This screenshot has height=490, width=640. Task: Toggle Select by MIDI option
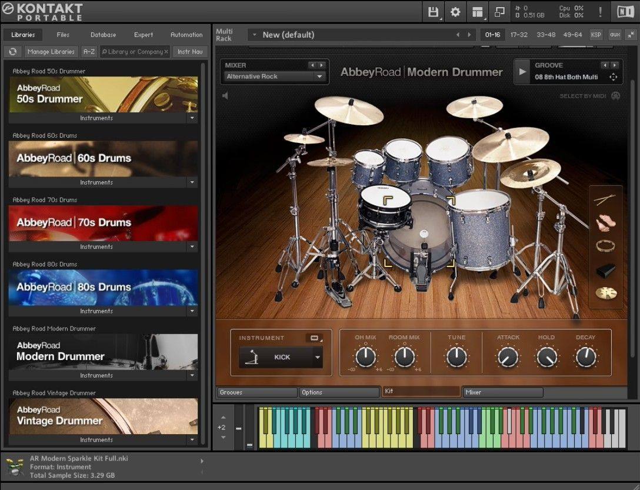pyautogui.click(x=615, y=96)
